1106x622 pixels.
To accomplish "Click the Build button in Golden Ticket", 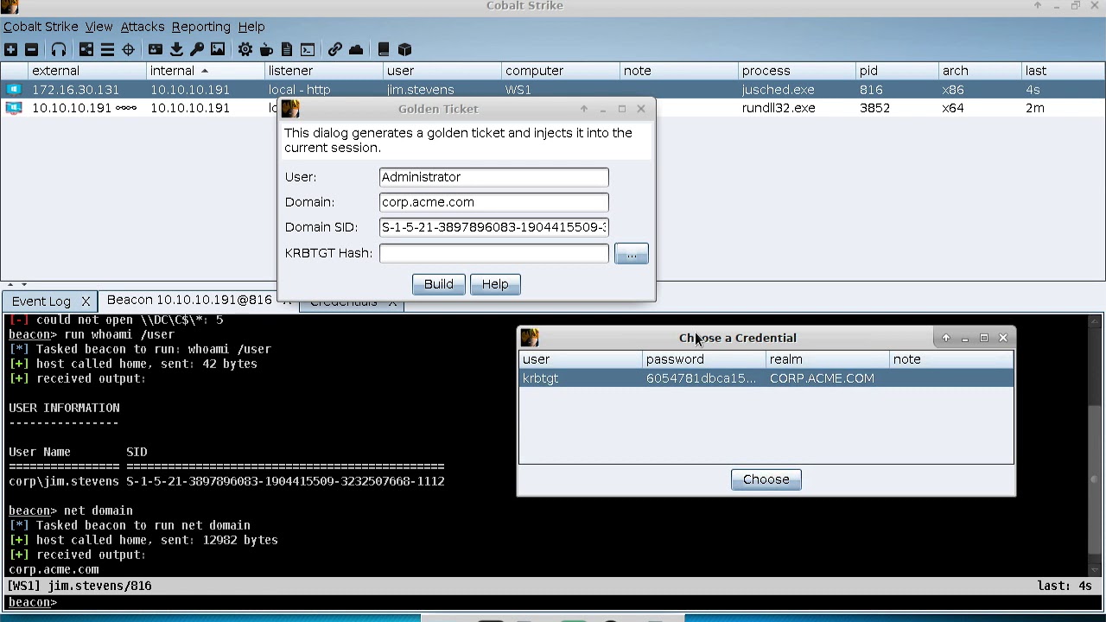I will click(438, 284).
